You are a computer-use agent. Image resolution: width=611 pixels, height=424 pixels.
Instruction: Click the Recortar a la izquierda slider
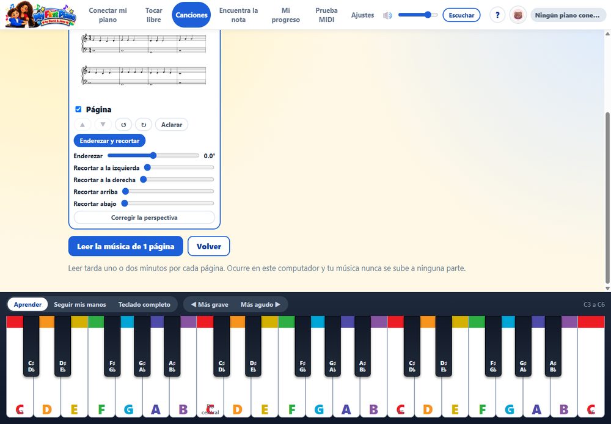[x=179, y=167]
